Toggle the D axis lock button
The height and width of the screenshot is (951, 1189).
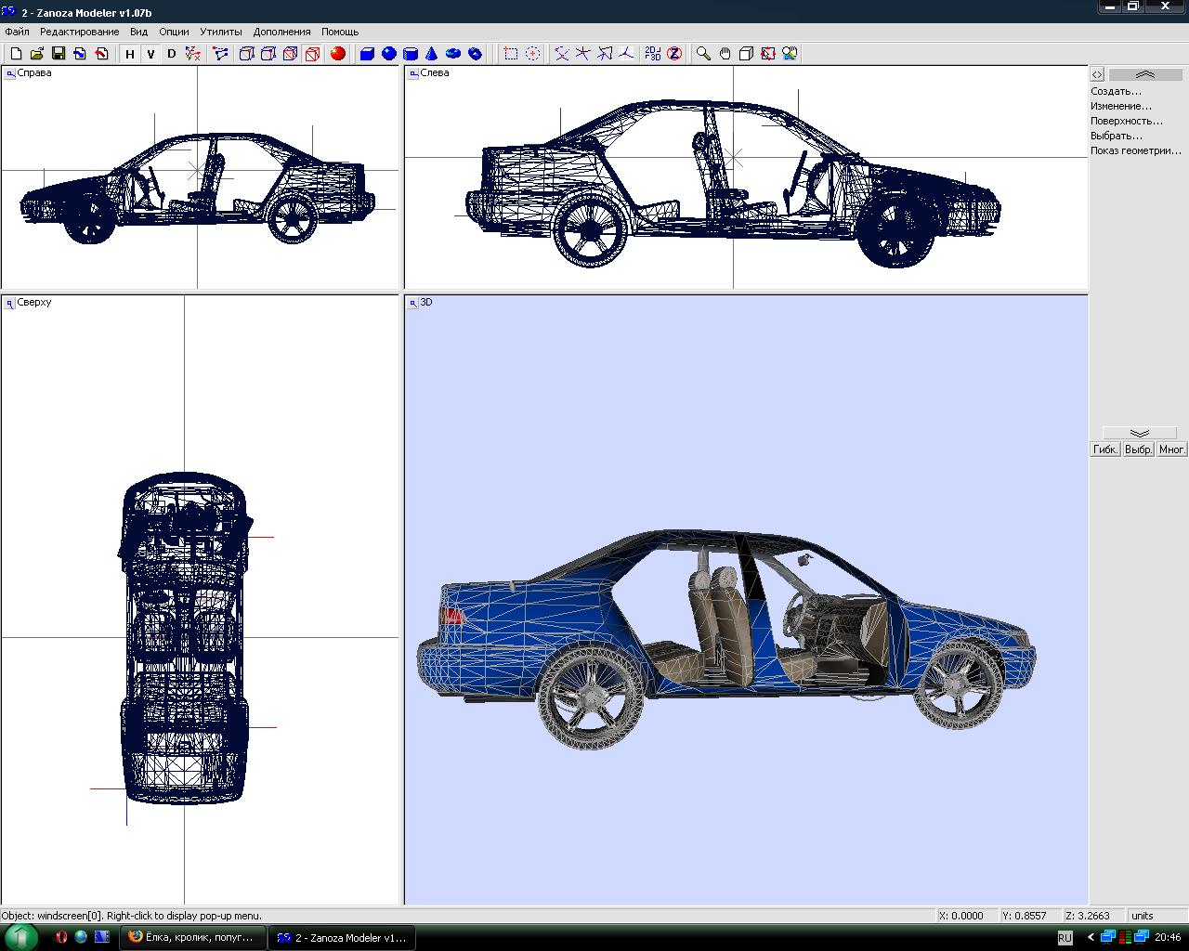click(x=171, y=54)
